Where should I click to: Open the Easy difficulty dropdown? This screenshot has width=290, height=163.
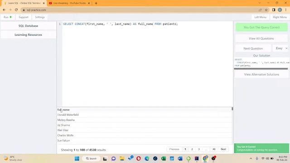pos(281,48)
